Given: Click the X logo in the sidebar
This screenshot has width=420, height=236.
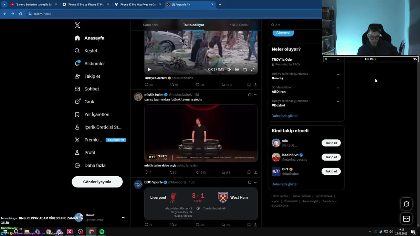Looking at the screenshot, I should (77, 25).
